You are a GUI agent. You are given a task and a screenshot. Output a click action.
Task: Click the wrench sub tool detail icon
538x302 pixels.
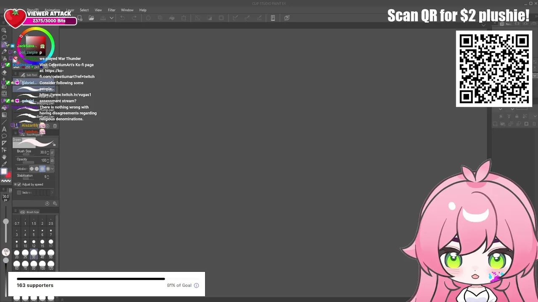pyautogui.click(x=55, y=203)
